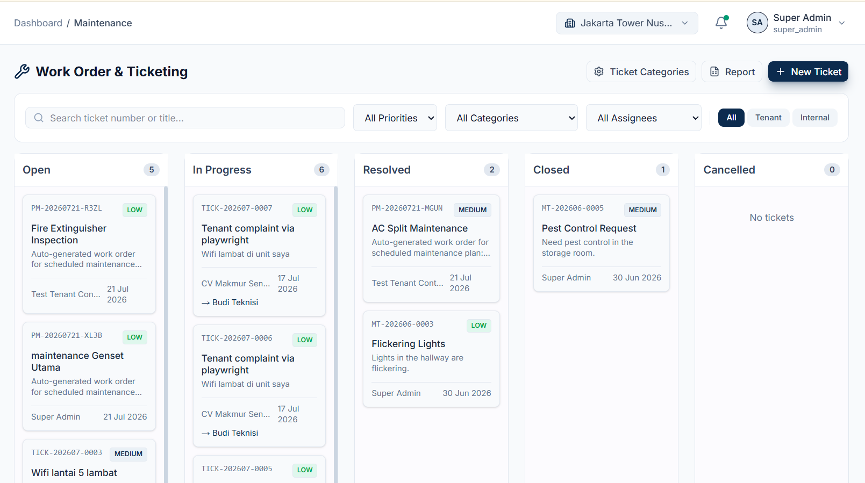The height and width of the screenshot is (483, 865).
Task: Open Flickering Lights ticket
Action: (431, 359)
